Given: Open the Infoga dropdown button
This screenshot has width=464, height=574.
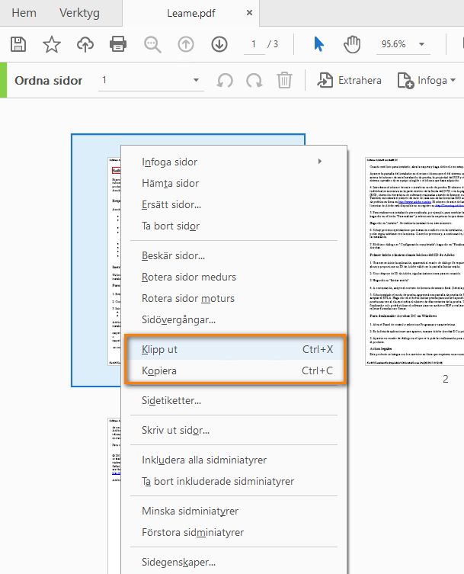Looking at the screenshot, I should coord(427,80).
